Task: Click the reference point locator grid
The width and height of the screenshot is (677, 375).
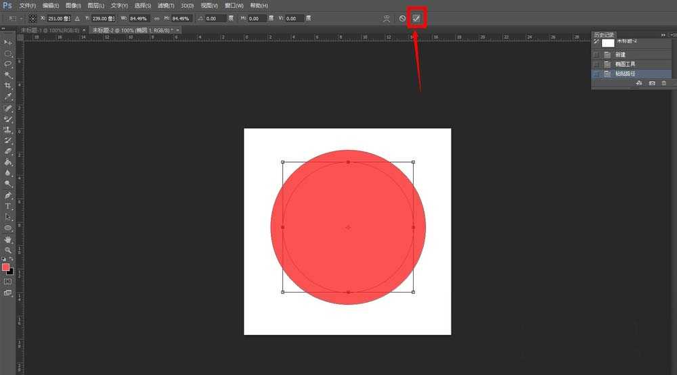Action: [32, 18]
